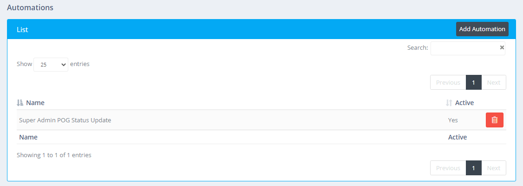Click the sort icon beside the Name header
Screen dimensions: 523x186
[20, 103]
